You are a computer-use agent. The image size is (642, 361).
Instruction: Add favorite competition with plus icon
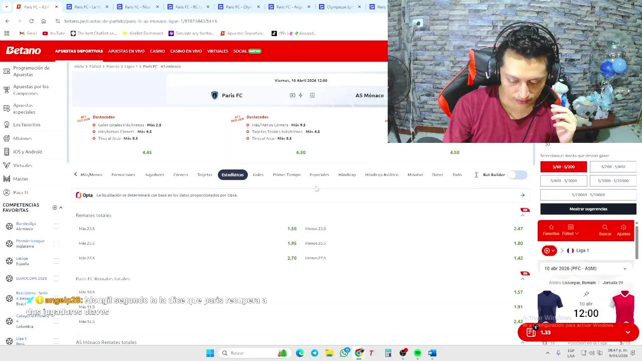tap(55, 208)
